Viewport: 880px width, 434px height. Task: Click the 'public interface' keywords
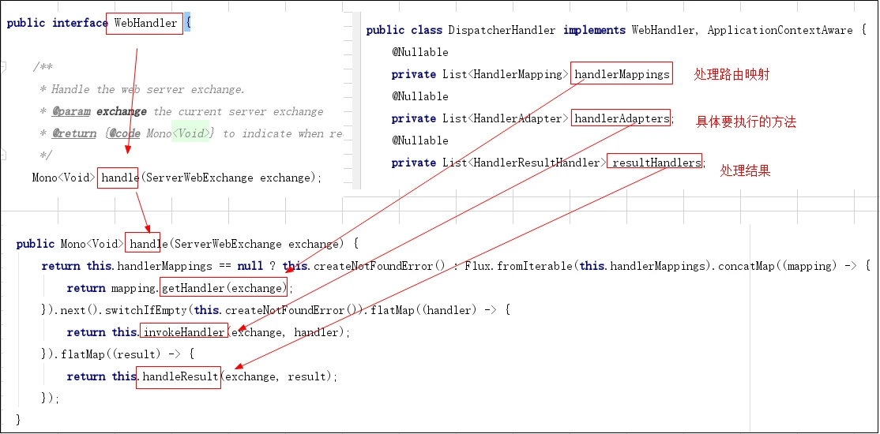(x=57, y=23)
